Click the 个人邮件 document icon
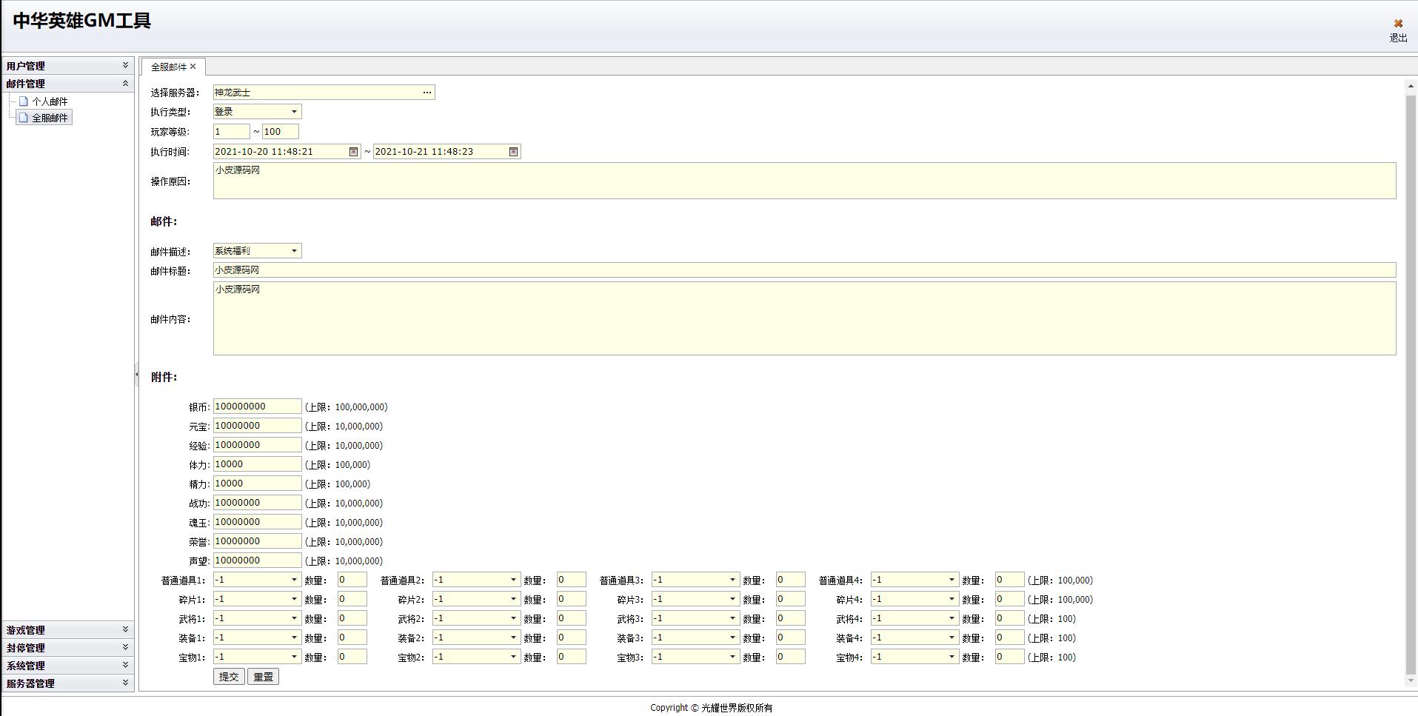The image size is (1418, 716). [x=24, y=101]
